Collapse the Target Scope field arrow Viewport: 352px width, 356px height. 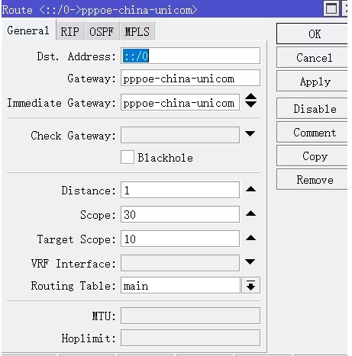click(x=250, y=238)
